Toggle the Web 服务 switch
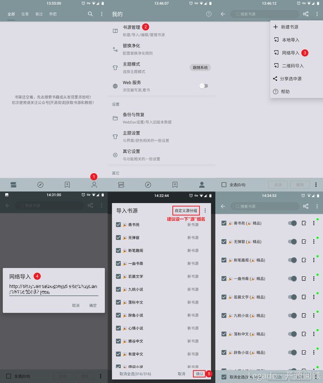This screenshot has width=323, height=383. pyautogui.click(x=203, y=86)
